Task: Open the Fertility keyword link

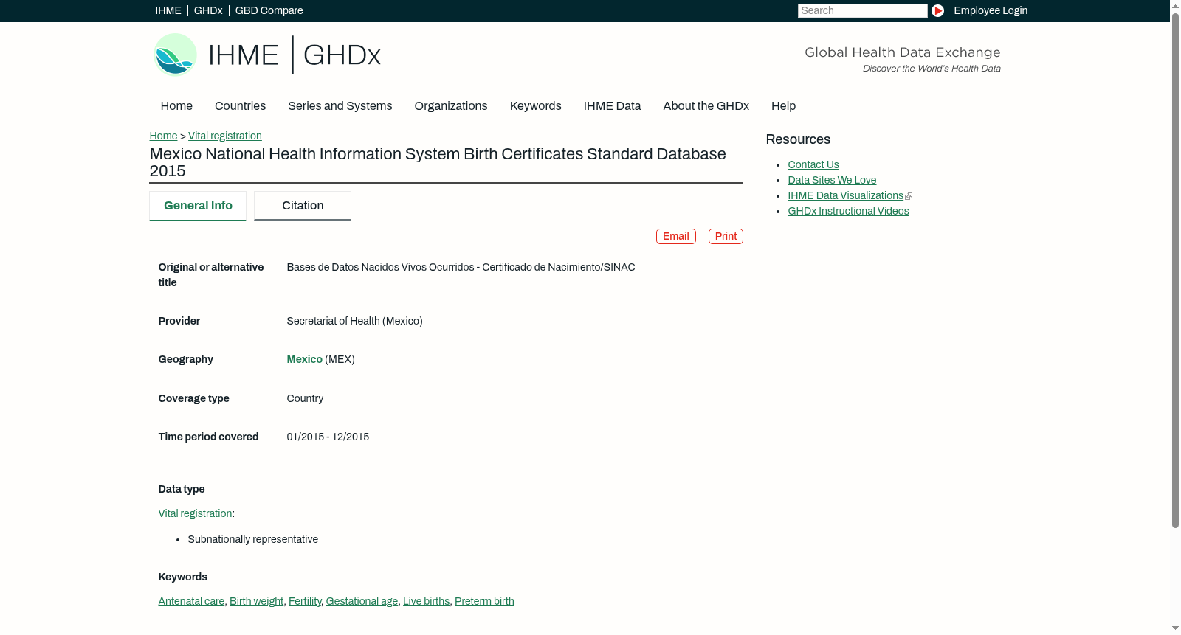Action: (x=305, y=601)
